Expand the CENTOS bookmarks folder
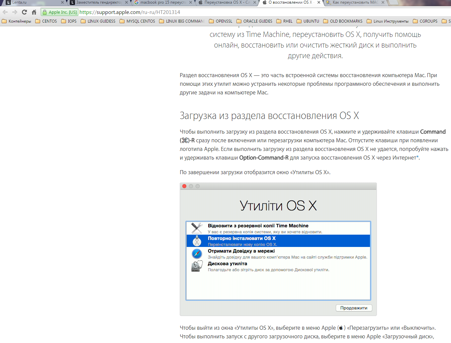 pos(46,21)
